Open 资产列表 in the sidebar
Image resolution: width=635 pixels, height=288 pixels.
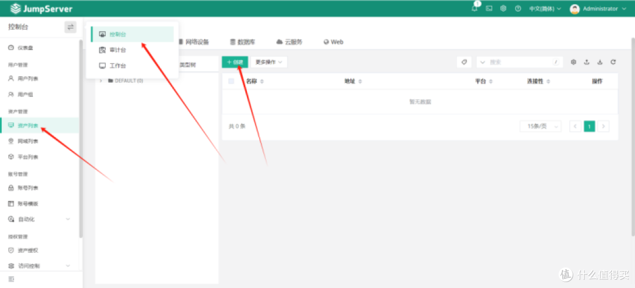coord(40,126)
